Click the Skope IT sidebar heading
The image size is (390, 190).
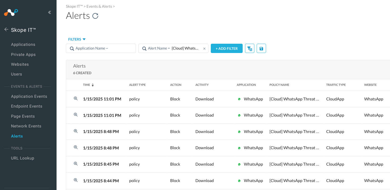coord(23,30)
